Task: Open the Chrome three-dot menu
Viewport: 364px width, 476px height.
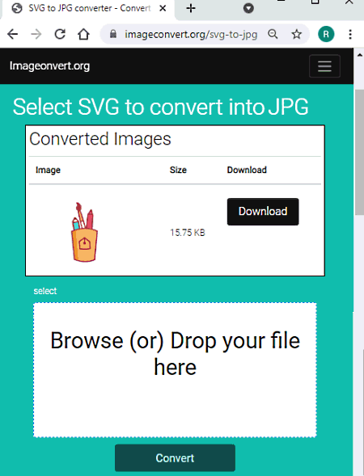Action: click(x=350, y=34)
